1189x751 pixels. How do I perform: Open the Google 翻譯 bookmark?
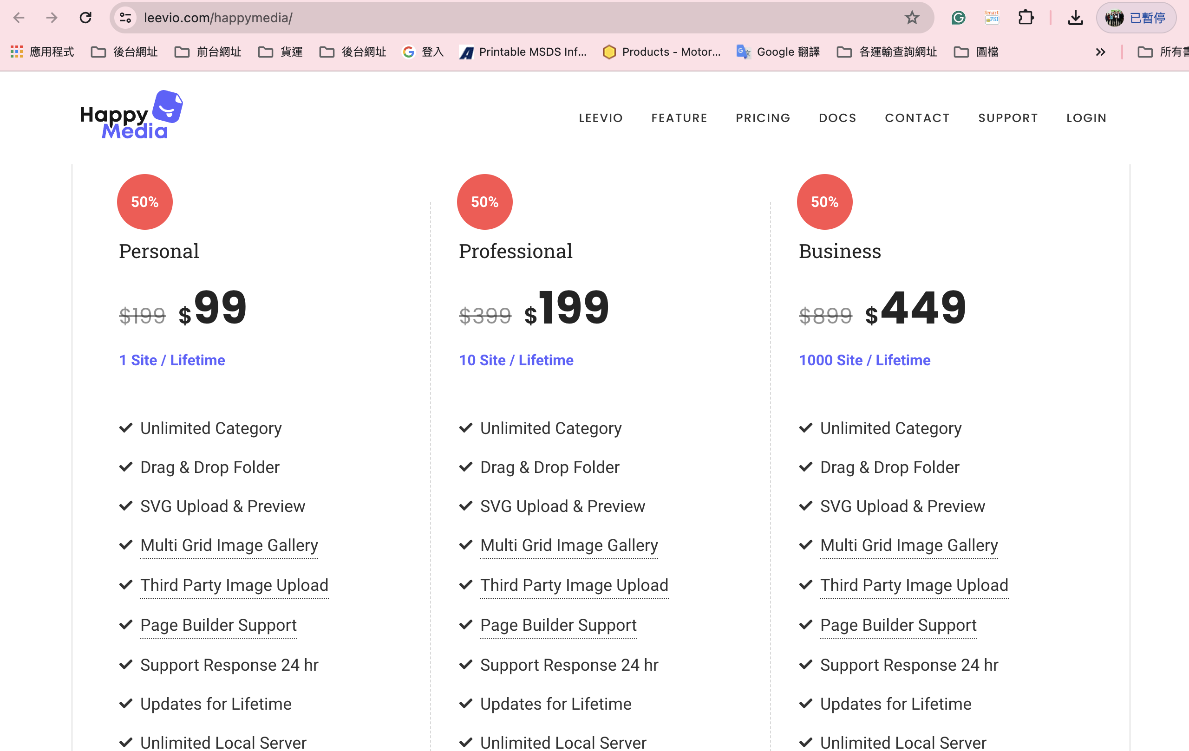tap(778, 52)
